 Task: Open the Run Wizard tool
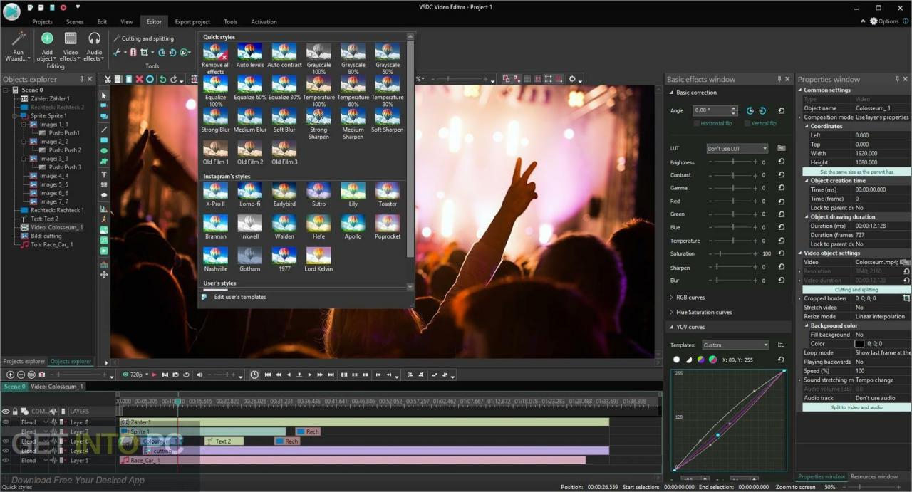(19, 46)
